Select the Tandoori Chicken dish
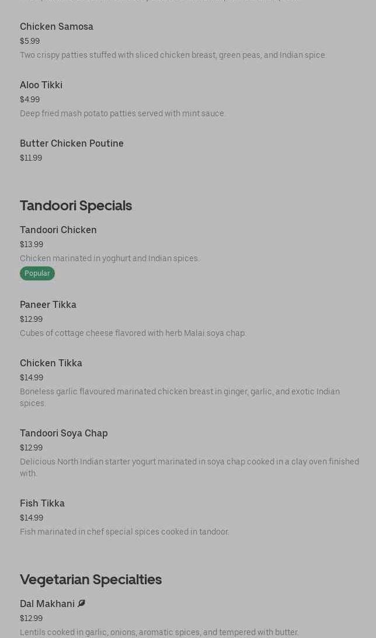 click(58, 230)
